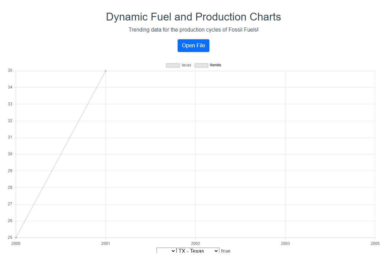
Task: Click the 30 y-axis label
Action: coord(10,154)
